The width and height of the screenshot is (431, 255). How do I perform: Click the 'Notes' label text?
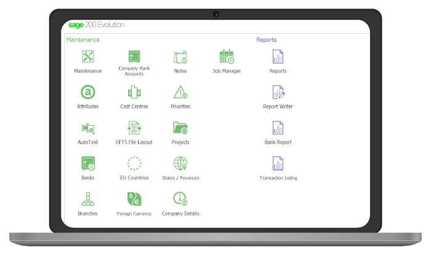180,71
